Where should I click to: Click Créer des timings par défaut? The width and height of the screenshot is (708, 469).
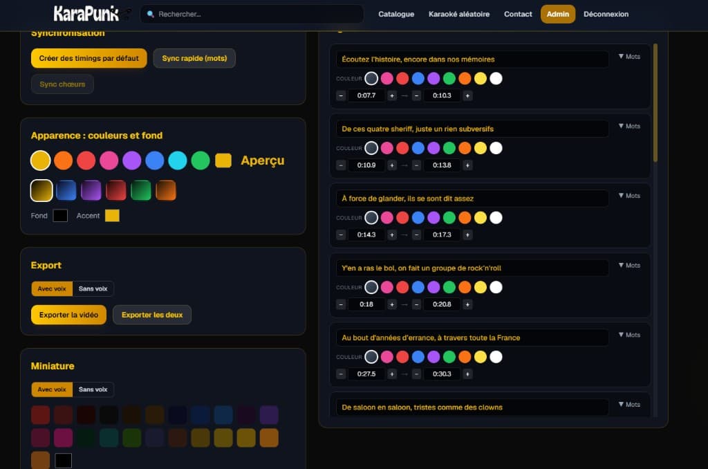tap(89, 58)
